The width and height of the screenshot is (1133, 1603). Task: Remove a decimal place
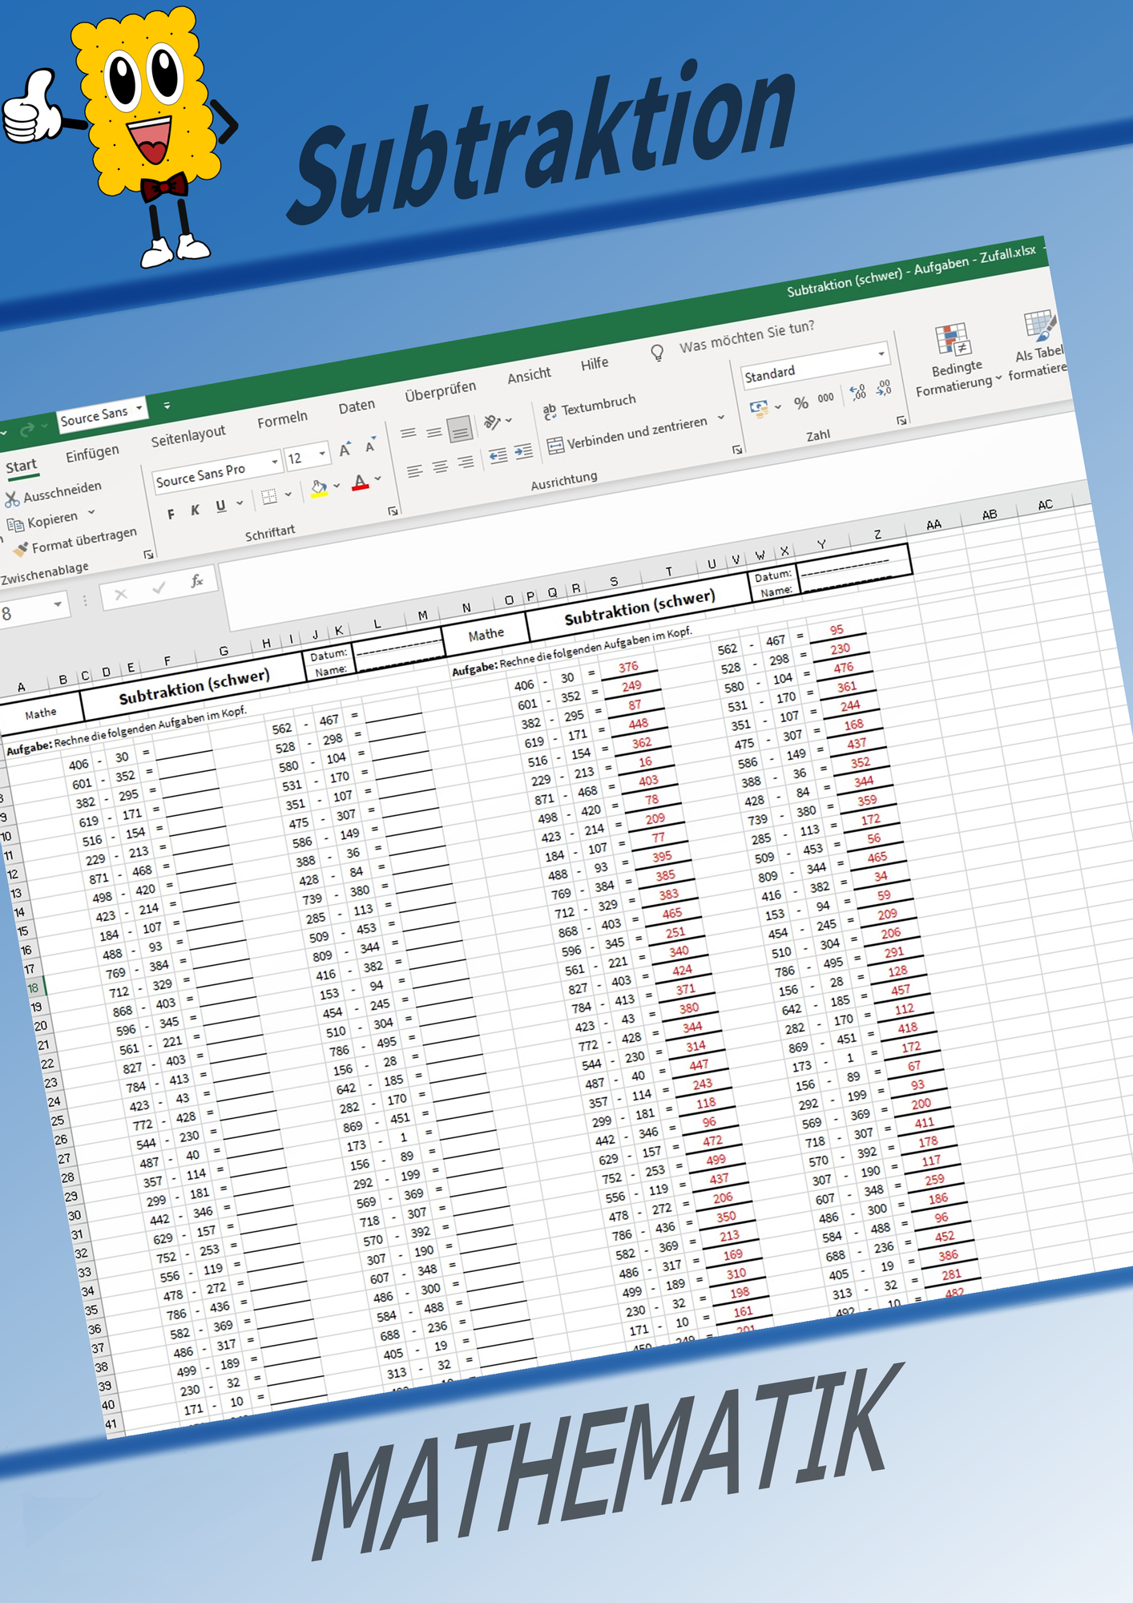pos(884,388)
